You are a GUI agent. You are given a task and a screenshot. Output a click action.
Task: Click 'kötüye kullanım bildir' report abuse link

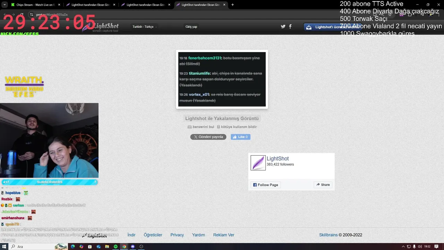click(x=237, y=127)
